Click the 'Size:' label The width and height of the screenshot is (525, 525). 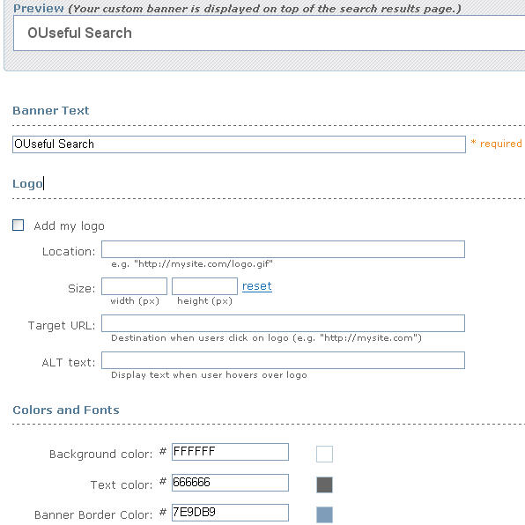(82, 288)
